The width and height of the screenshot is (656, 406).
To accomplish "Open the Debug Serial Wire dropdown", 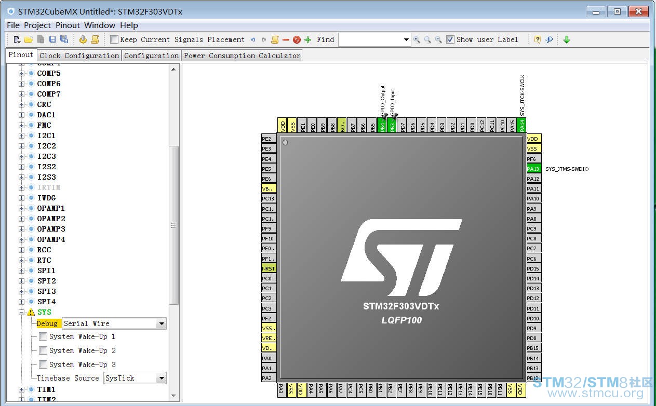I will 161,323.
